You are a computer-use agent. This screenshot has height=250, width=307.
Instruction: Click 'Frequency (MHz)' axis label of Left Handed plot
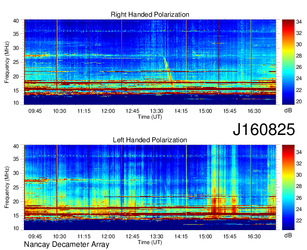pyautogui.click(x=7, y=187)
